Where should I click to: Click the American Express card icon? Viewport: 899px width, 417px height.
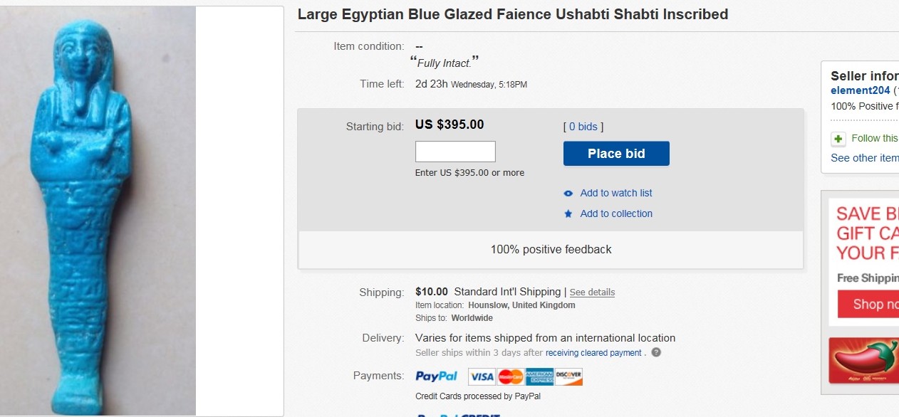tap(539, 376)
